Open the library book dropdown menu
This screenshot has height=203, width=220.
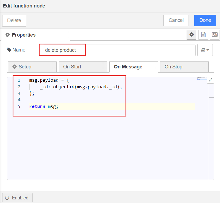pyautogui.click(x=205, y=50)
